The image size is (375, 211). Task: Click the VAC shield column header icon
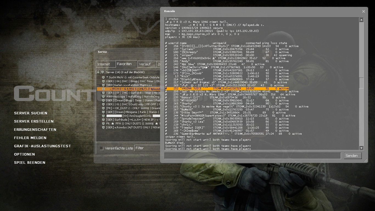point(103,72)
